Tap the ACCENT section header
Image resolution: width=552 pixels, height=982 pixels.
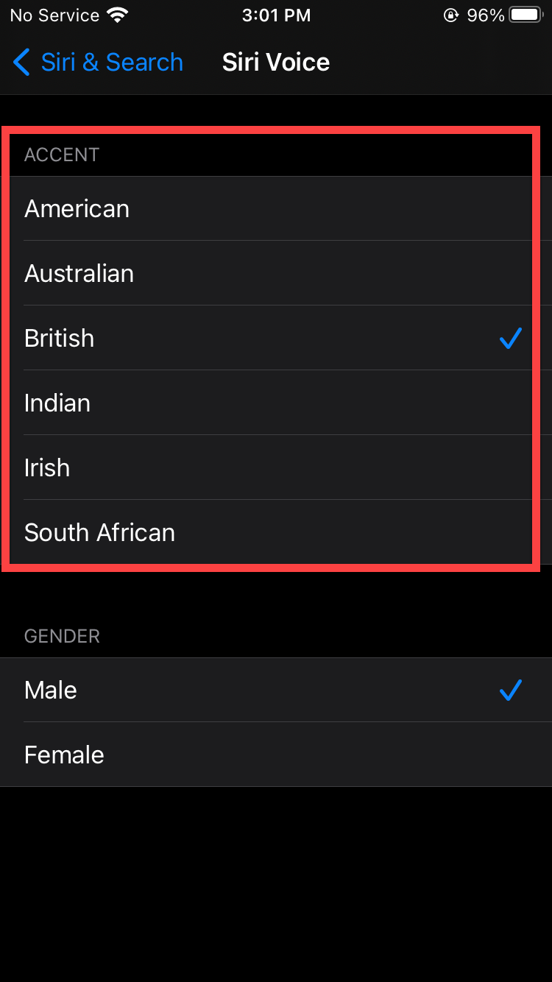tap(62, 155)
